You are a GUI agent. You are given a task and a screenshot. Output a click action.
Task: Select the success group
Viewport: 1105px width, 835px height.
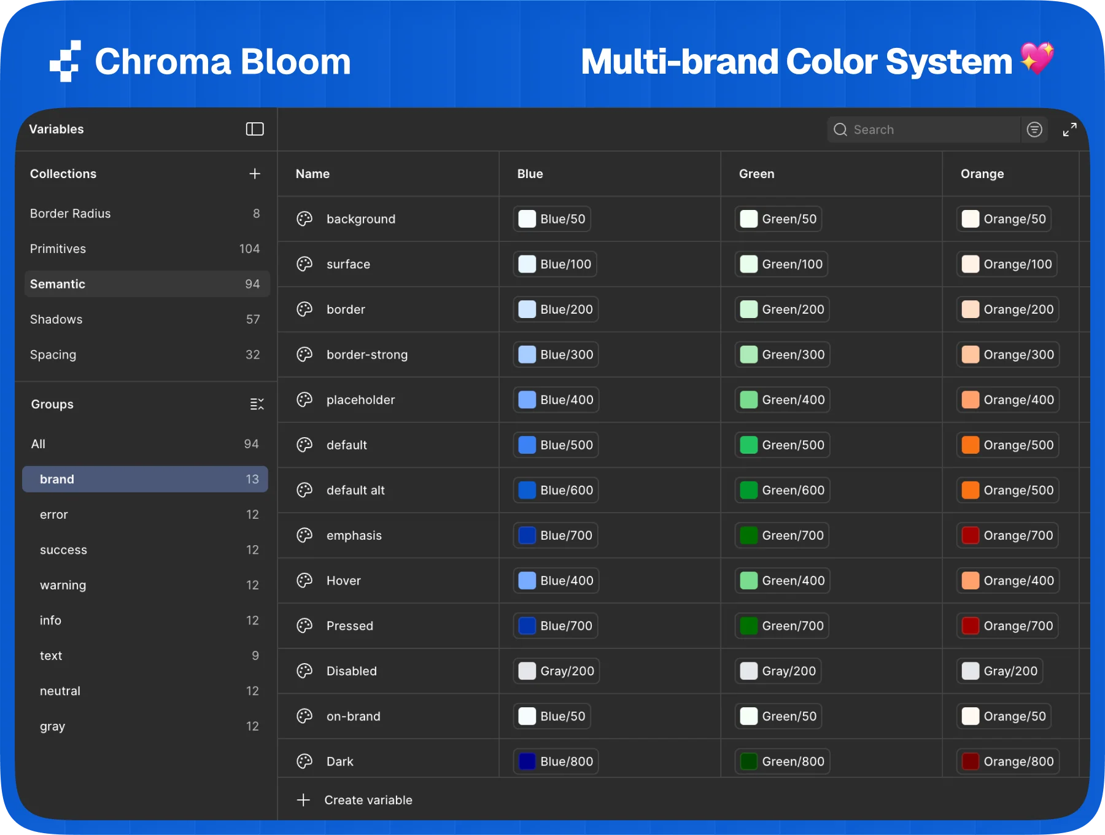pyautogui.click(x=145, y=550)
